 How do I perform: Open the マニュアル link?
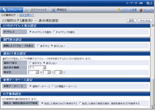149,10
